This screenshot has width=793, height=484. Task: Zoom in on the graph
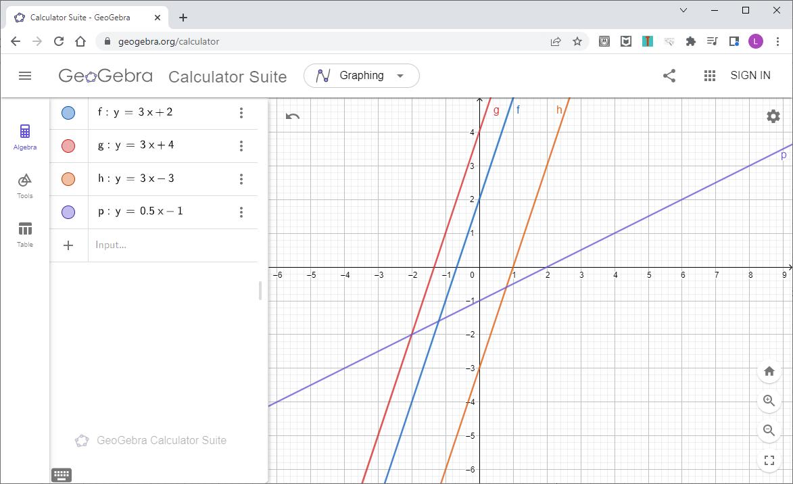pyautogui.click(x=769, y=401)
